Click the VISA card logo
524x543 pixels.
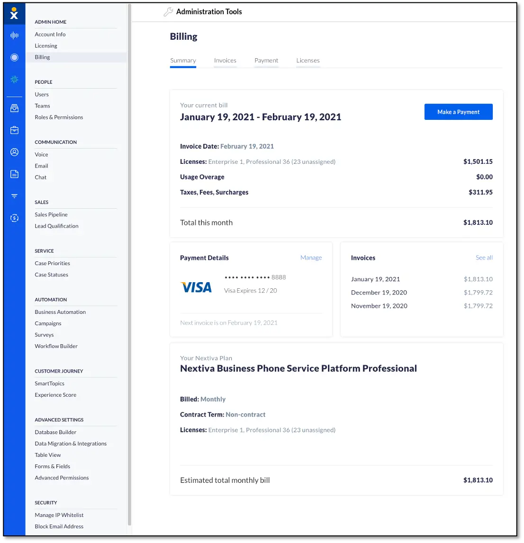196,287
